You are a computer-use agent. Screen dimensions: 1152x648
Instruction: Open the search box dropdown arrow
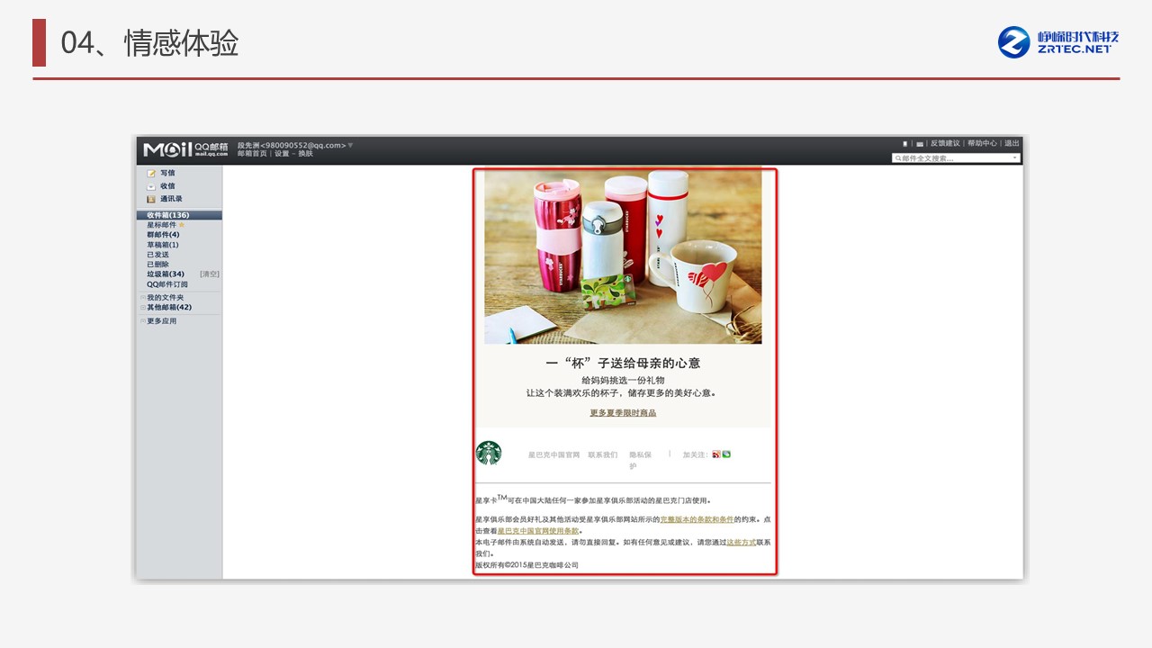pos(1015,158)
